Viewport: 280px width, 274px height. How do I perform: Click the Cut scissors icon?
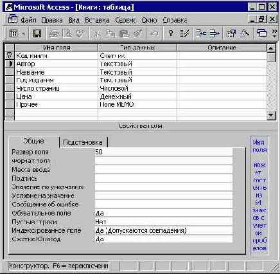point(97,33)
